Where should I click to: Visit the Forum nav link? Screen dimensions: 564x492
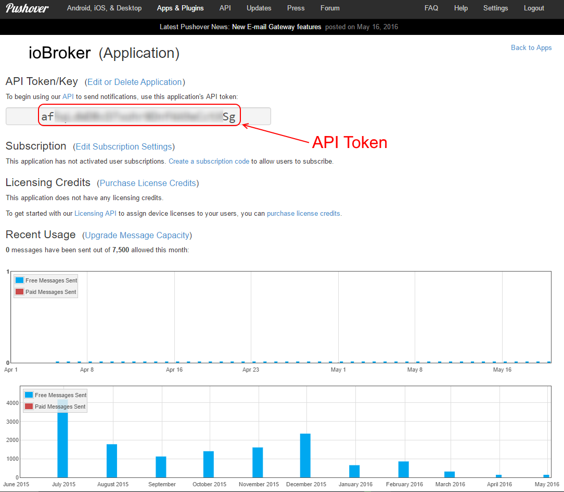coord(330,8)
